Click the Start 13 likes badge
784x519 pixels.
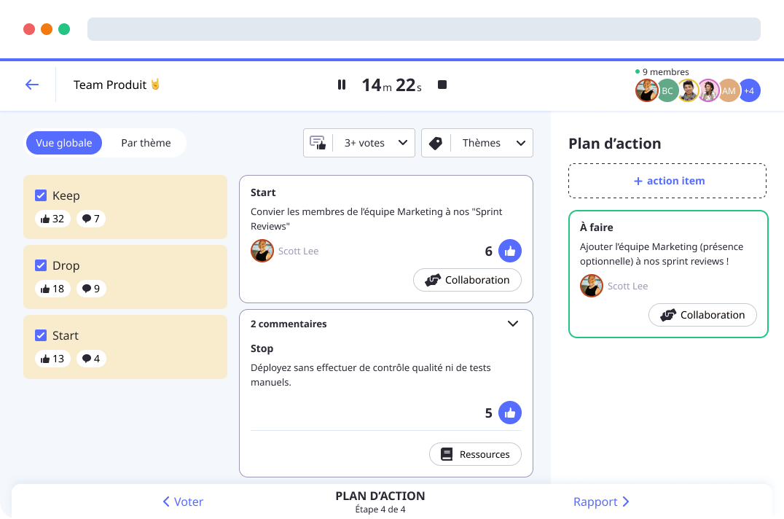pos(52,359)
